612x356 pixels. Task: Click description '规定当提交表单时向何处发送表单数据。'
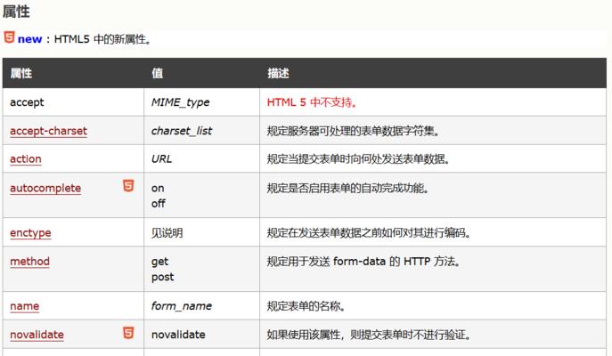358,159
